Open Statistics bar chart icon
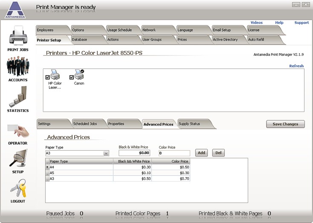The image size is (313, 223). click(18, 97)
